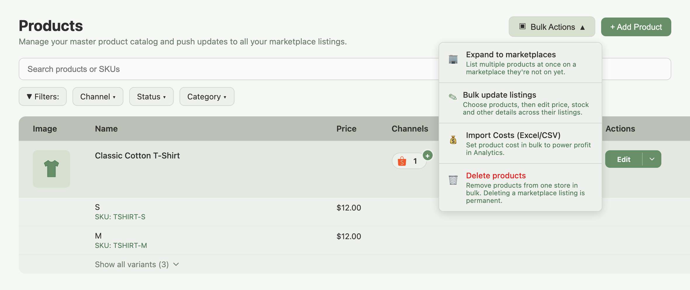Select Expand to marketplaces menu option
Viewport: 690px width, 290px height.
[x=520, y=63]
